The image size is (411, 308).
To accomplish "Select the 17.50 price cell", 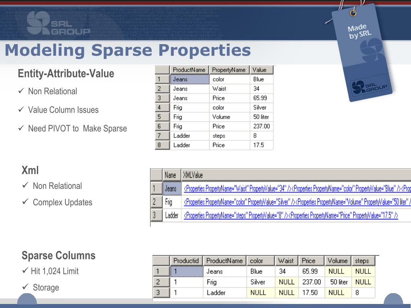I will (x=311, y=292).
